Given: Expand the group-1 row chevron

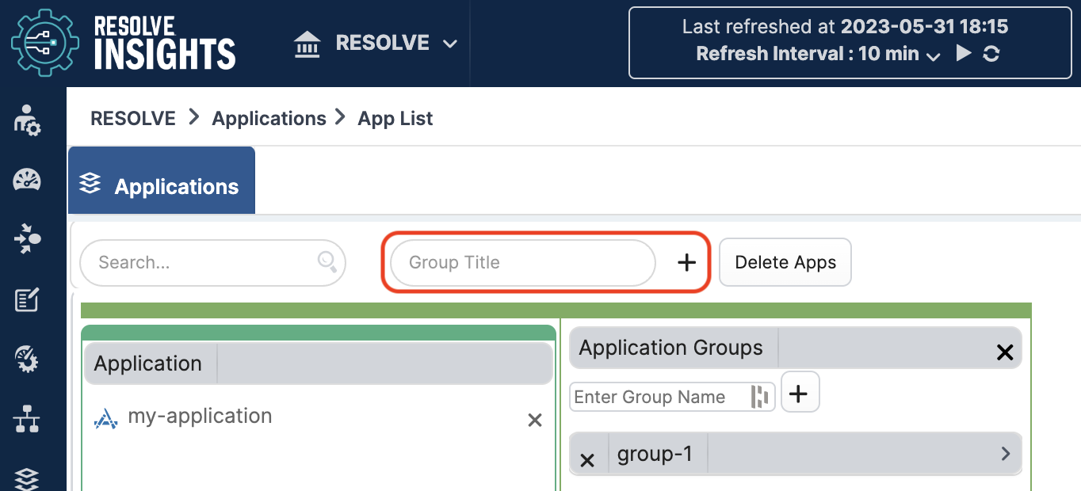Looking at the screenshot, I should (x=1005, y=454).
